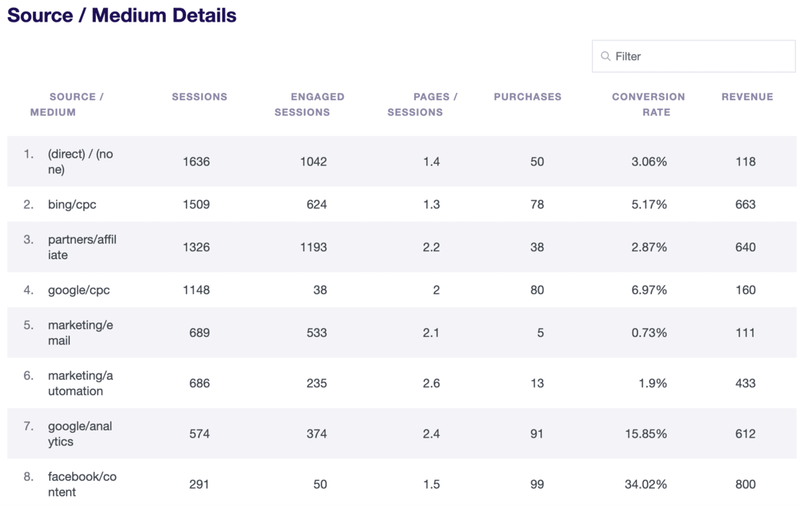The height and width of the screenshot is (506, 804).
Task: Click pages per session value 2.4
Action: tap(432, 434)
